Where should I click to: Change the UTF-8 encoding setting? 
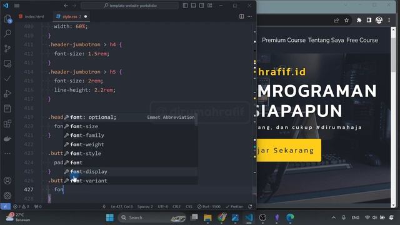click(x=162, y=206)
